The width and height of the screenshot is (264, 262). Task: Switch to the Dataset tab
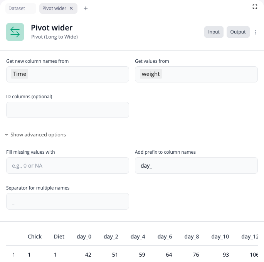coord(17,8)
